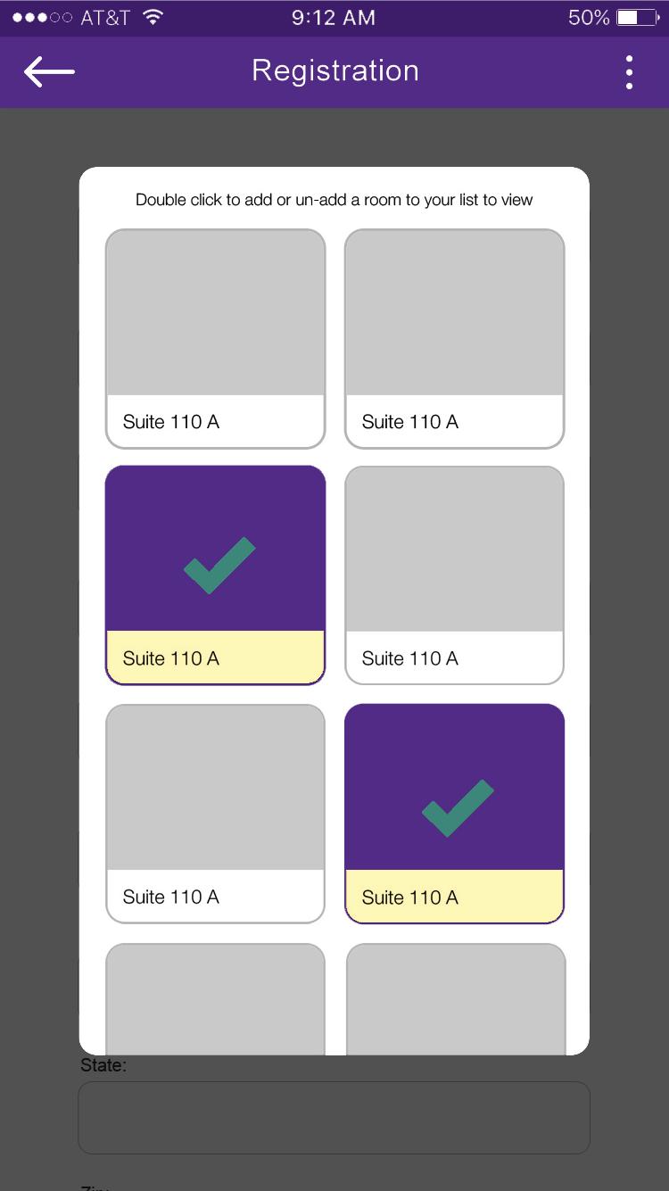Deselect the yellow-labeled suite in the left column

(x=215, y=658)
